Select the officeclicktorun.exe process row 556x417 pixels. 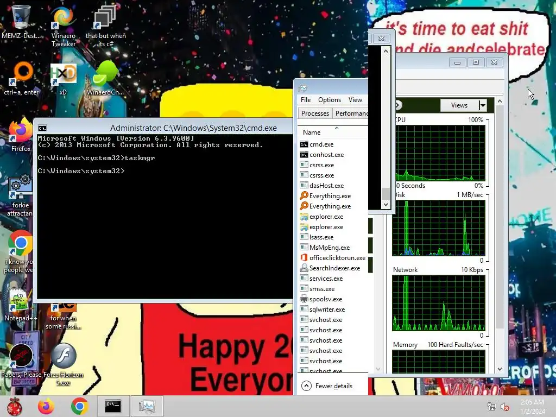click(333, 258)
